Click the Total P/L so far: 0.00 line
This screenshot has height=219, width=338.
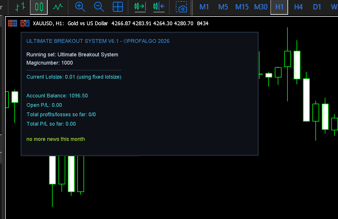pyautogui.click(x=51, y=124)
